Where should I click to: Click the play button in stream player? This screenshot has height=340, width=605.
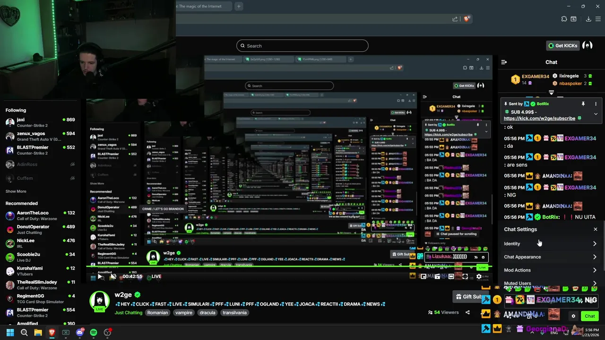pyautogui.click(x=100, y=277)
